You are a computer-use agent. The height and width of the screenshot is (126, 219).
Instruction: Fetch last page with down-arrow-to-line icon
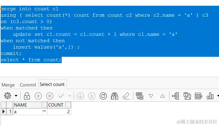(x=92, y=96)
